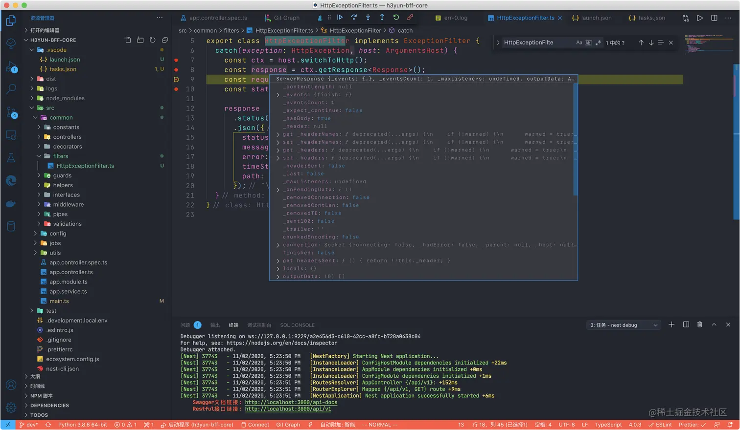Toggle Match Whole Word in find widget
This screenshot has width=740, height=430.
click(589, 43)
